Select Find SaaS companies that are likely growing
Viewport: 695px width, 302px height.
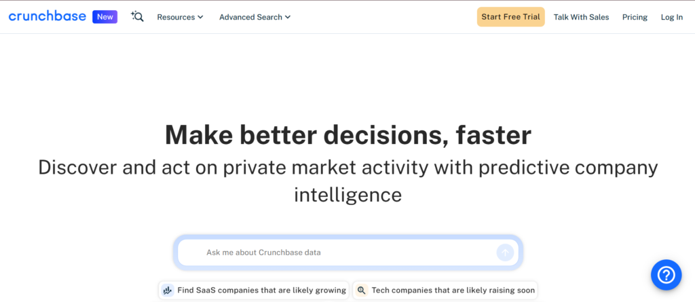261,290
